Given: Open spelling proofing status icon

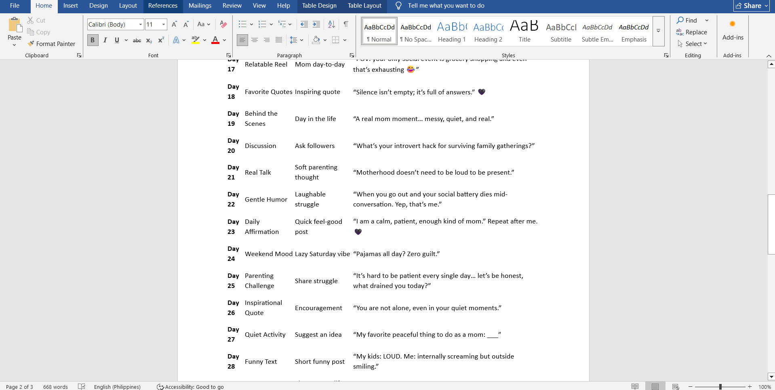Looking at the screenshot, I should pyautogui.click(x=82, y=386).
